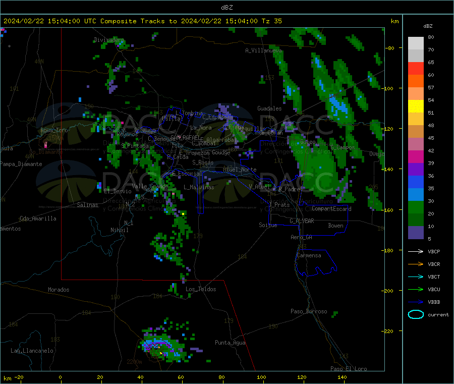Select the bright yellow dBZ swatch
Image resolution: width=454 pixels, height=384 pixels.
click(x=416, y=106)
